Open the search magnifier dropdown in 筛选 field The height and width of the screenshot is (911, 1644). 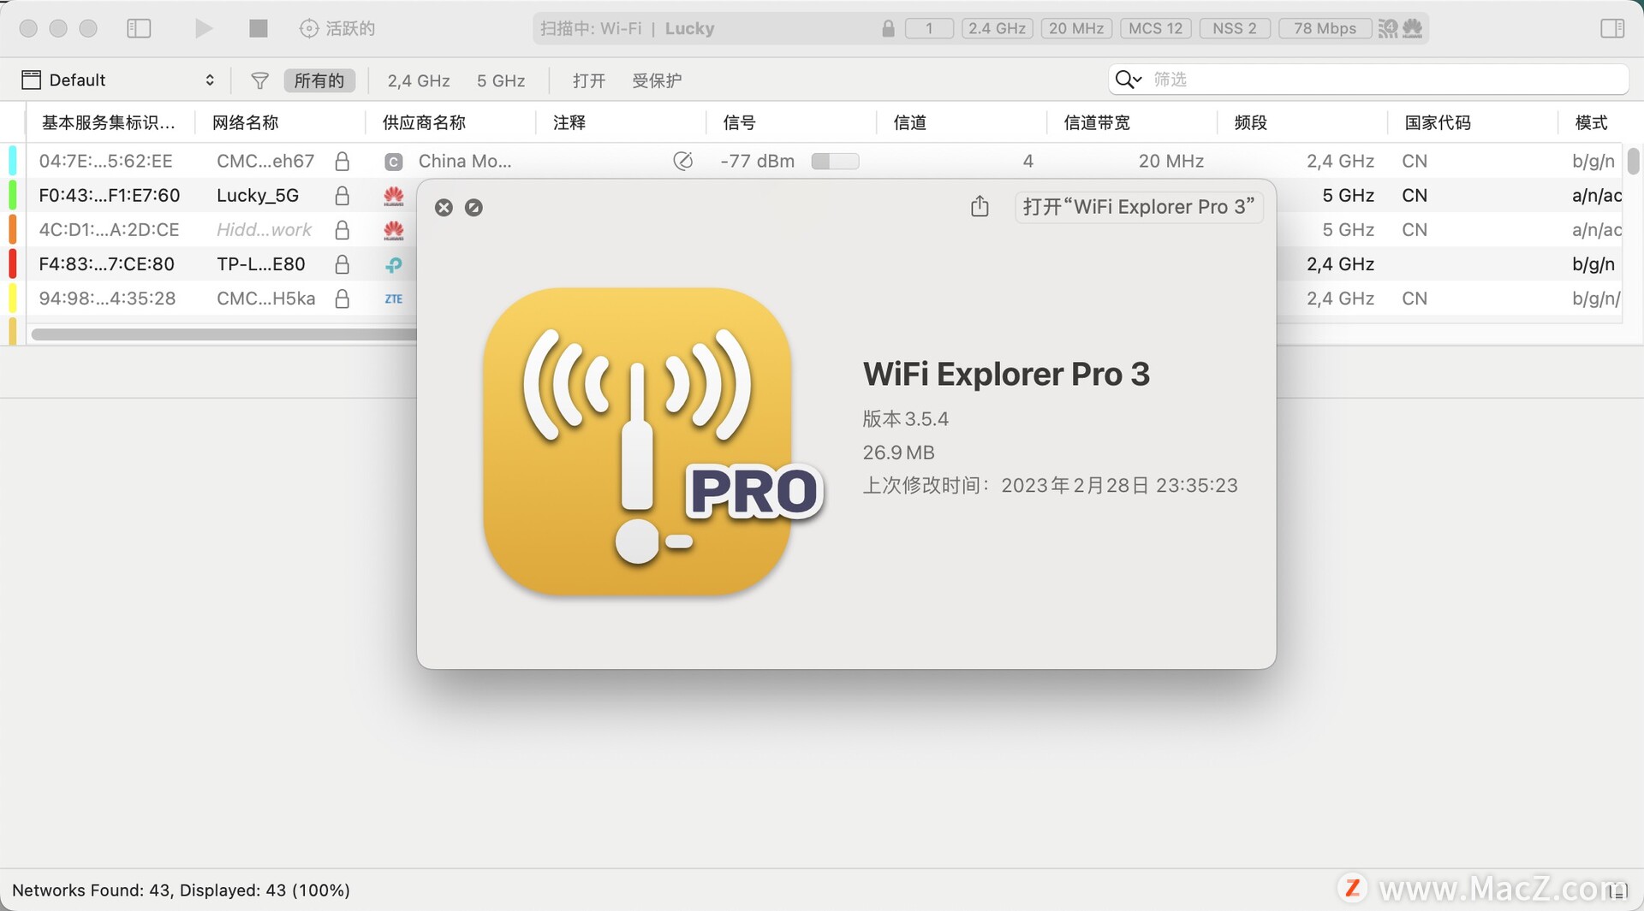pyautogui.click(x=1128, y=79)
